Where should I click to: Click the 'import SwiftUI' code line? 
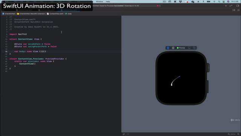click(x=18, y=34)
